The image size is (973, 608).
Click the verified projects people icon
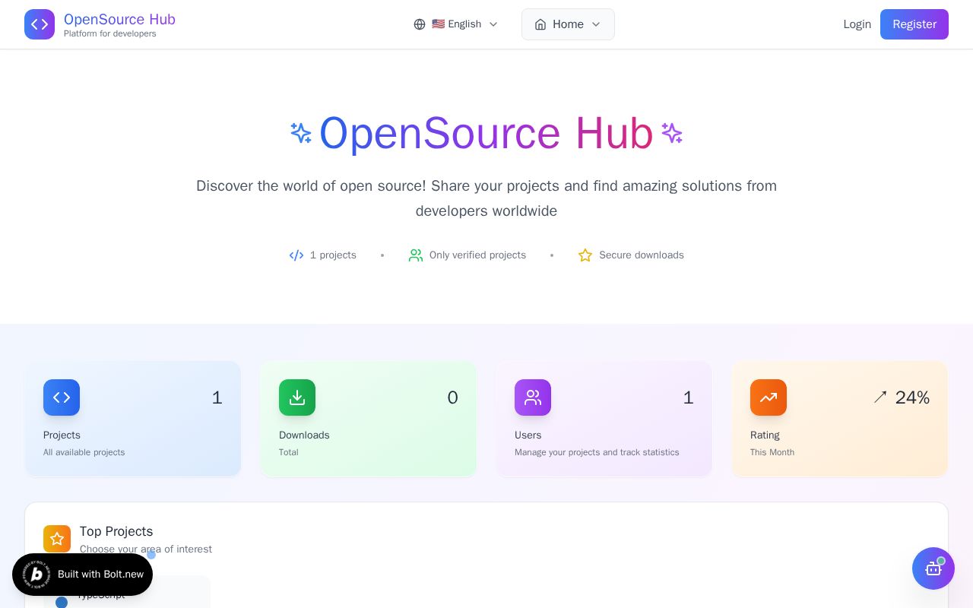(x=416, y=255)
